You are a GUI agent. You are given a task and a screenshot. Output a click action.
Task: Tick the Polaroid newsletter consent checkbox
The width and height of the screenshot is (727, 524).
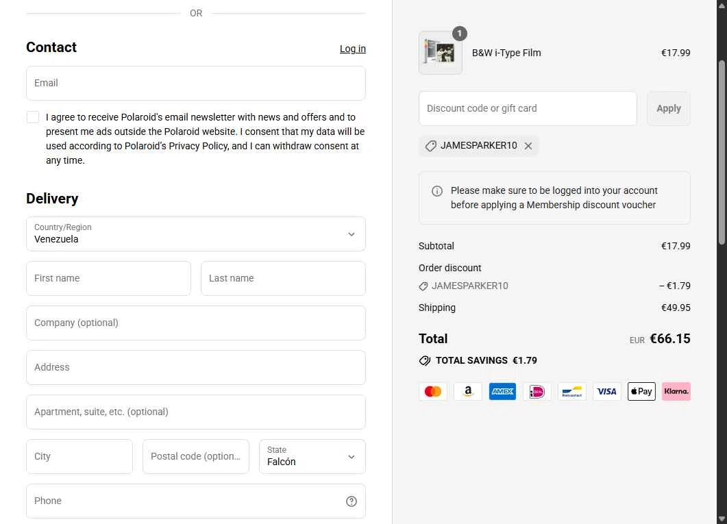pos(33,117)
